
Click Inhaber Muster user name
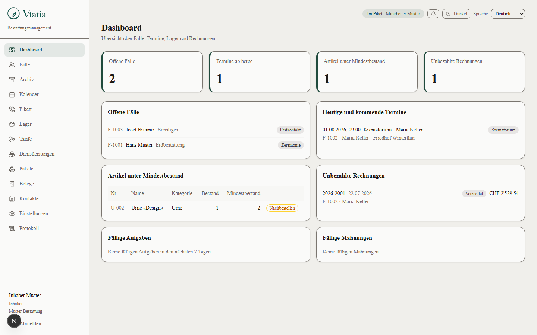point(25,296)
